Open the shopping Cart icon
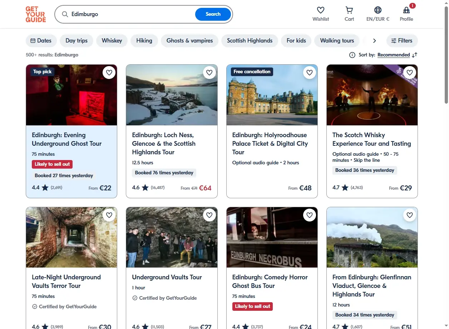Viewport: 449px width, 329px height. pos(349,10)
